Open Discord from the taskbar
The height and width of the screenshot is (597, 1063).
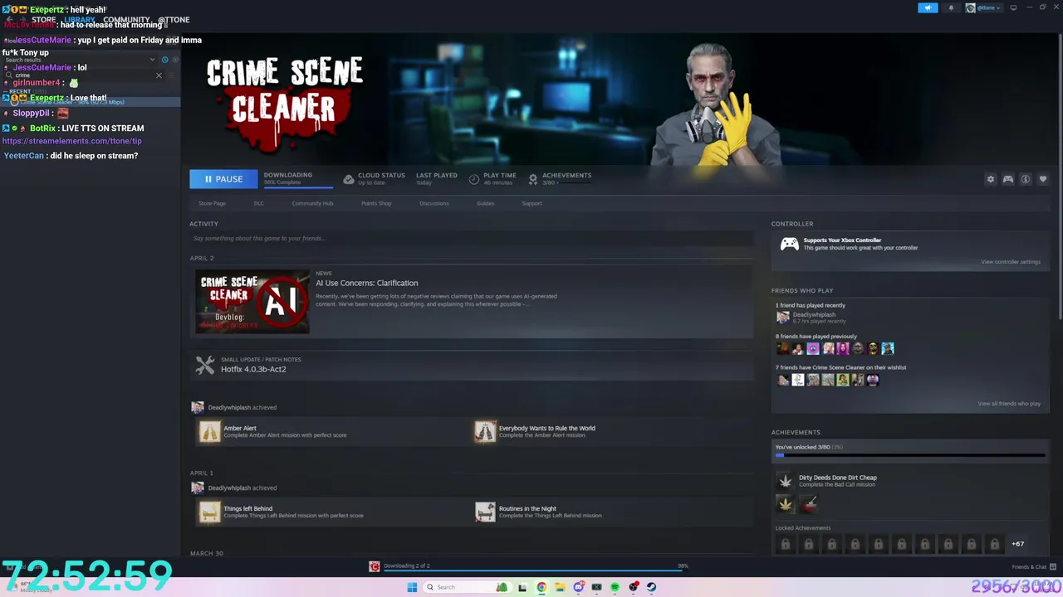578,587
